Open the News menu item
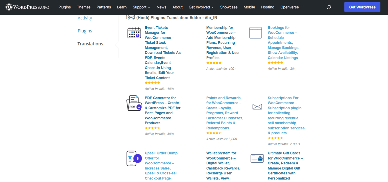The image size is (388, 182). (x=161, y=7)
